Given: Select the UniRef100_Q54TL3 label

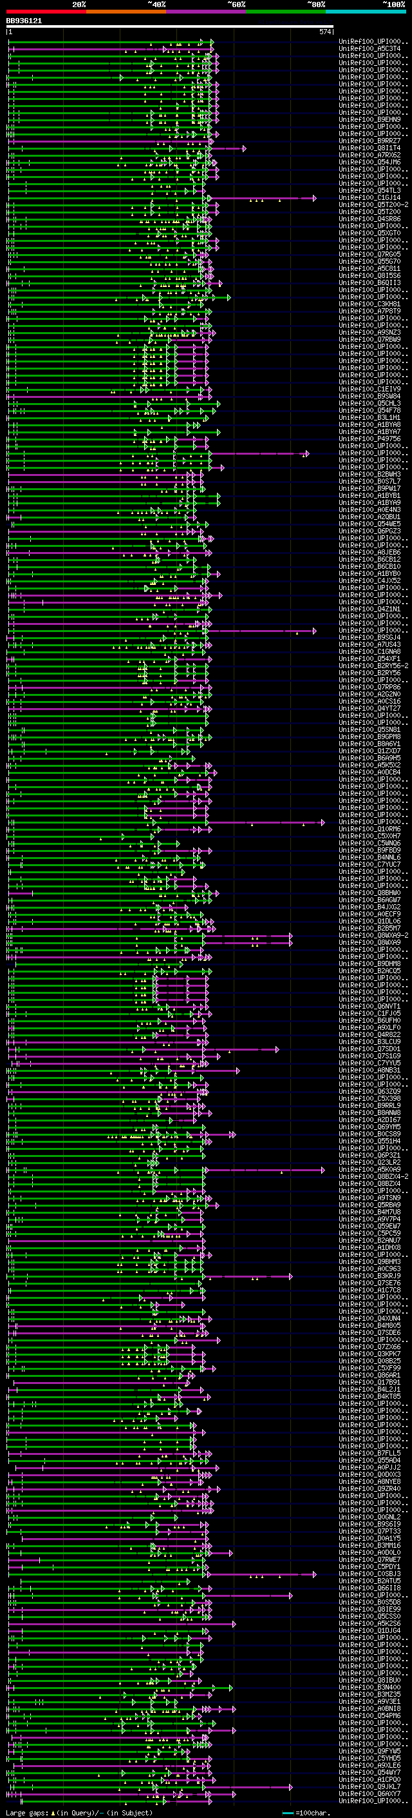Looking at the screenshot, I should tap(370, 190).
